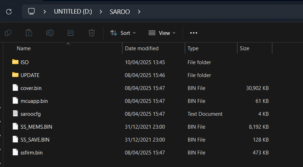The width and height of the screenshot is (303, 167).
Task: Click the Paste clipboard icon
Action: click(29, 33)
